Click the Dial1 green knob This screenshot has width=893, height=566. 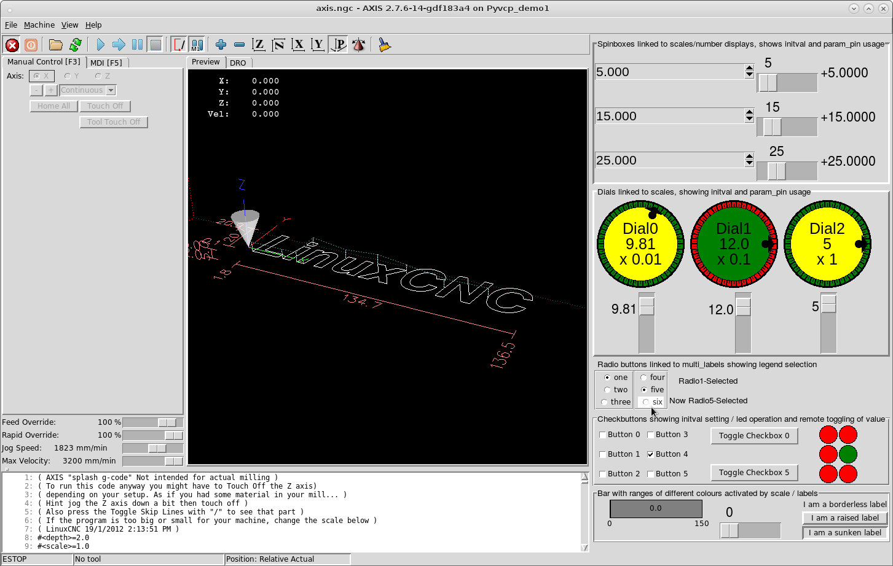point(734,244)
